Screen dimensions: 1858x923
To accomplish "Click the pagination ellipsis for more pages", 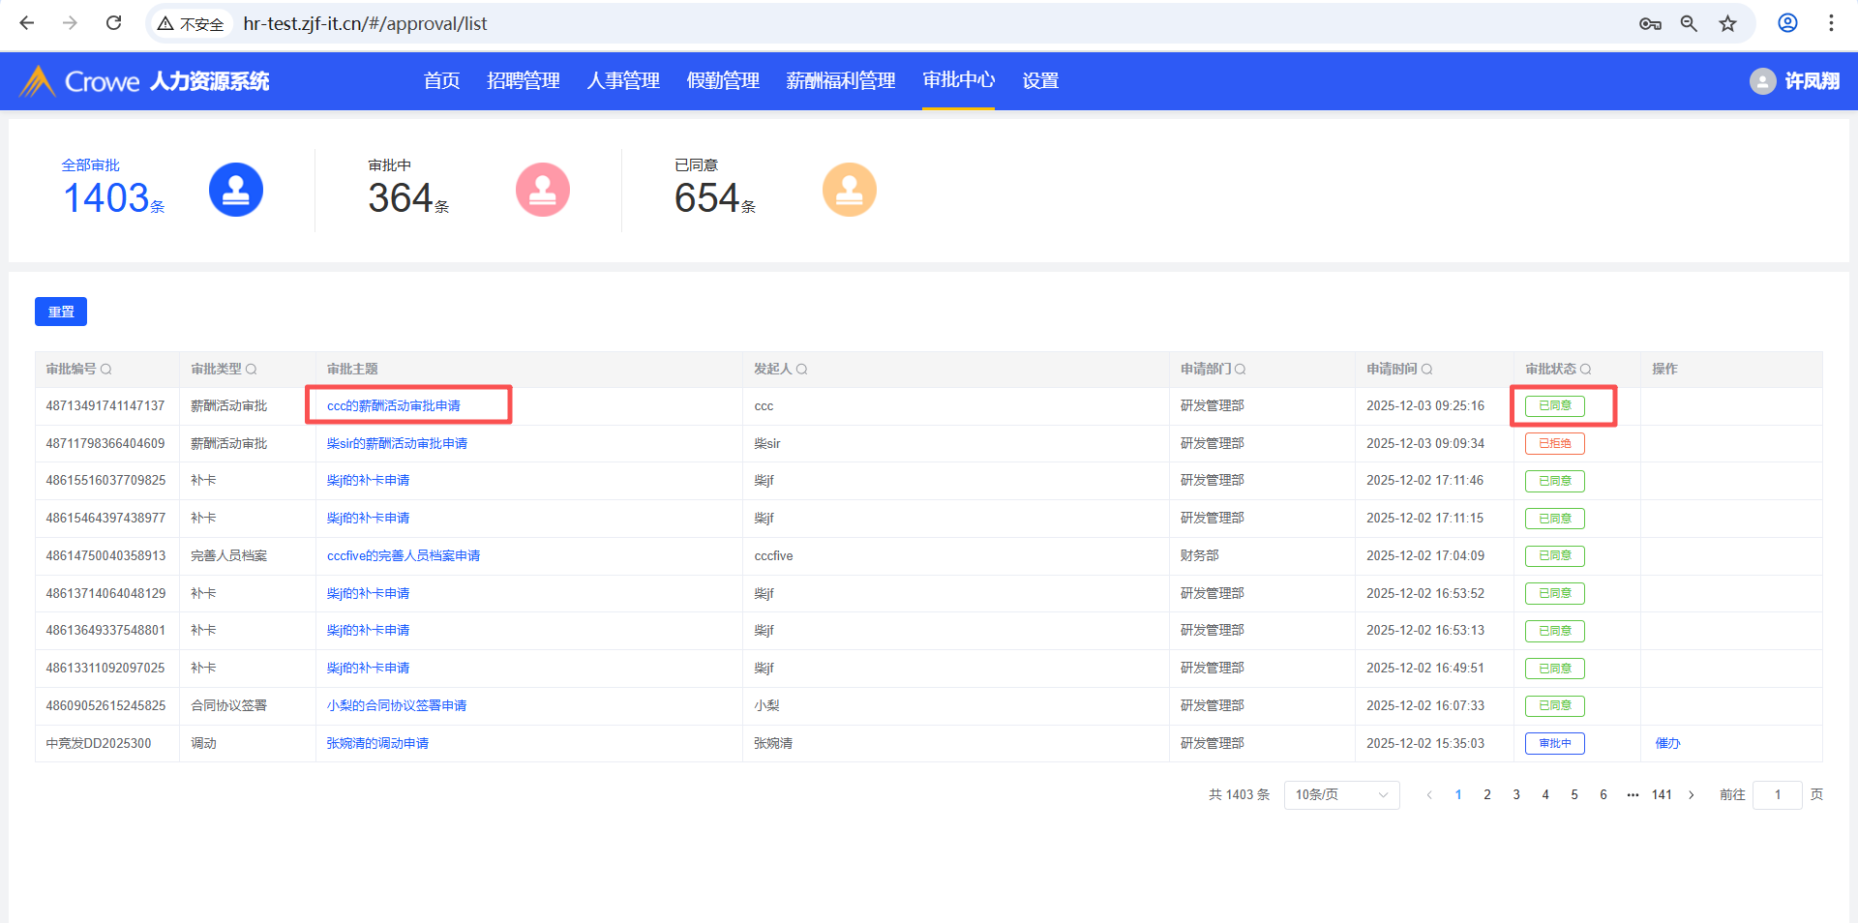I will point(1633,795).
